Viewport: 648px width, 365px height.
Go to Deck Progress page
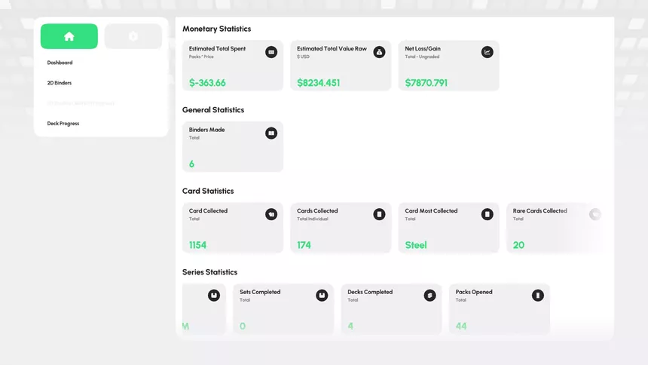pyautogui.click(x=63, y=124)
